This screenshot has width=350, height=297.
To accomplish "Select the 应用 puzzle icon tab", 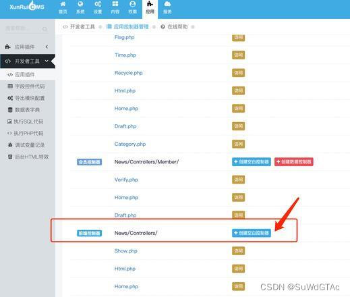I will [x=150, y=9].
